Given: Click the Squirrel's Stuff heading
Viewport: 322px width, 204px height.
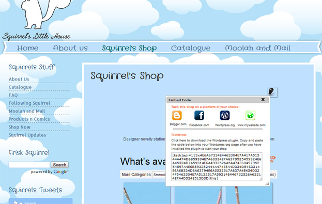Looking at the screenshot, I should click(32, 67).
